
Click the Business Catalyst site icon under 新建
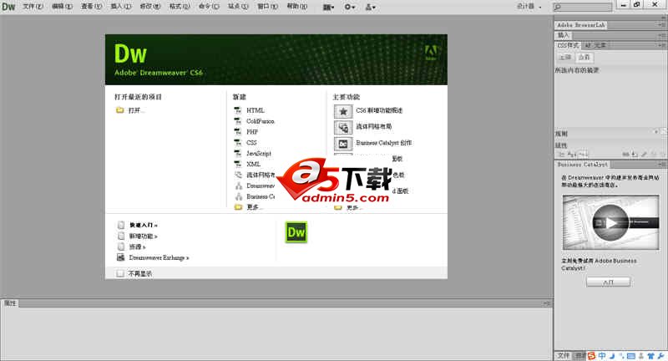pyautogui.click(x=239, y=196)
